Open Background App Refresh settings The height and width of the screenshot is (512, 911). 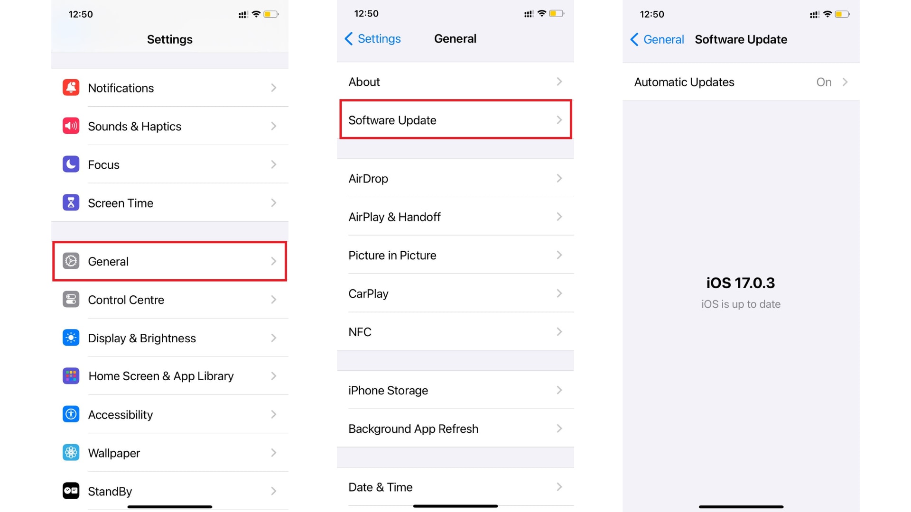point(455,428)
